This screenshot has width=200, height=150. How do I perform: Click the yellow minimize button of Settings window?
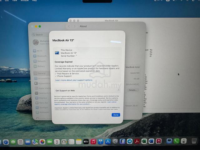click(36, 26)
